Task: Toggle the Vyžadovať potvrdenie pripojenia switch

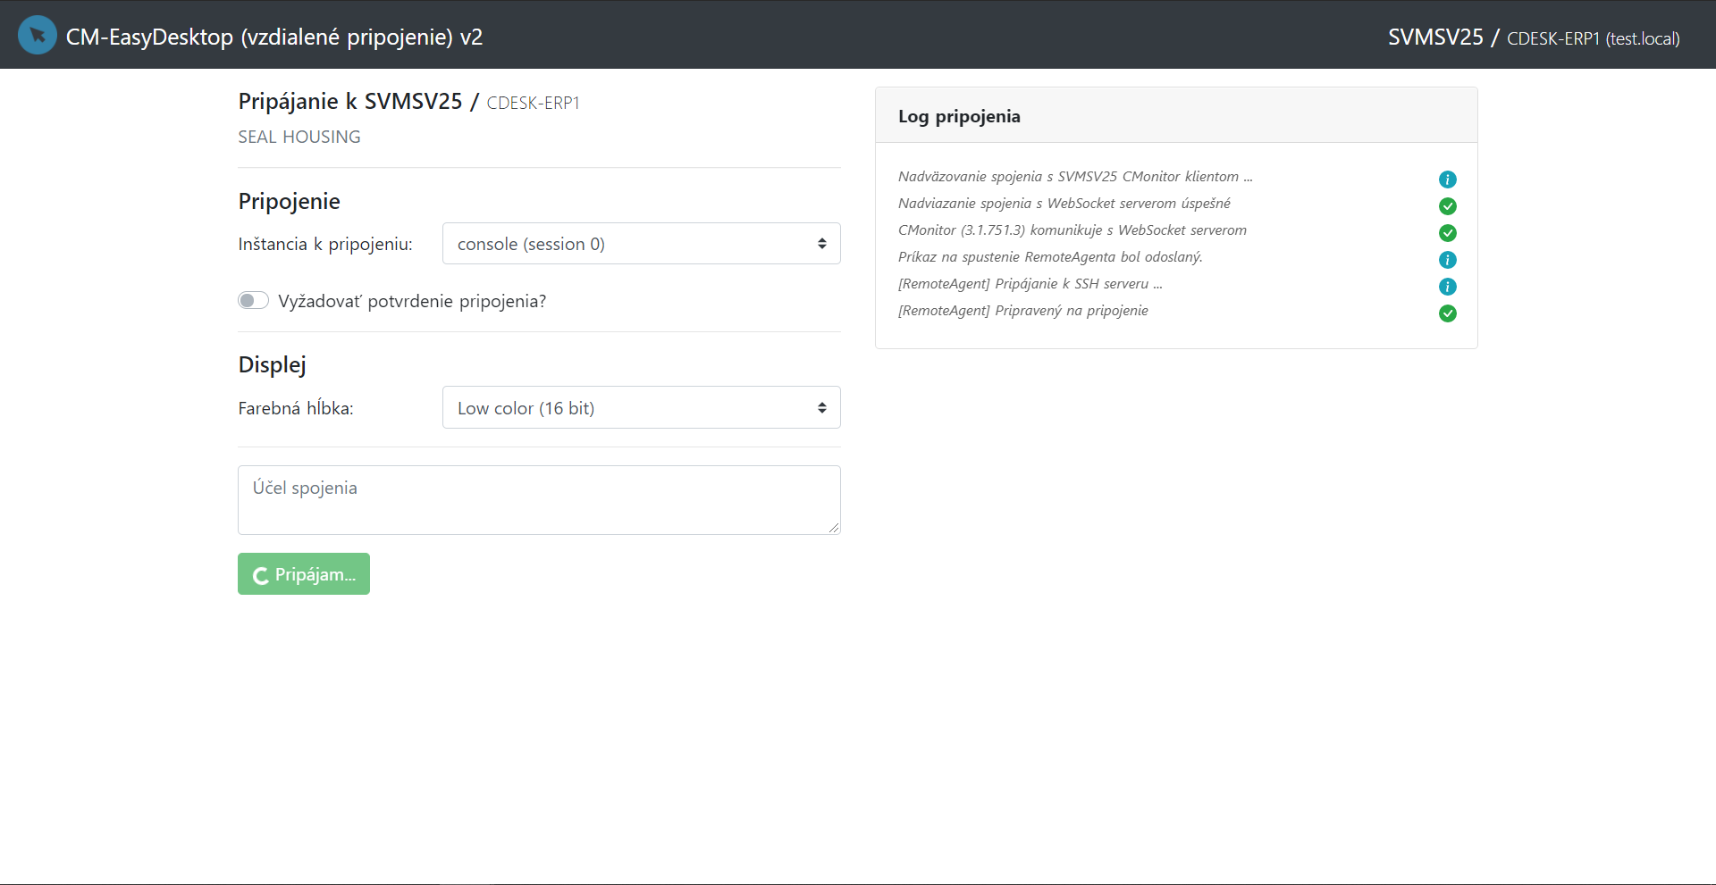Action: (254, 300)
